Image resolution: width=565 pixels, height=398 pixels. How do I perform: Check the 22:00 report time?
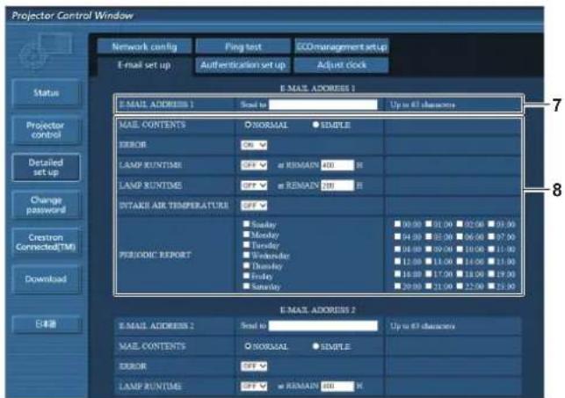460,286
